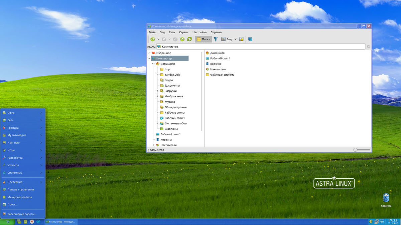Open the Вид view dropdown arrow
401x225 pixels.
236,39
